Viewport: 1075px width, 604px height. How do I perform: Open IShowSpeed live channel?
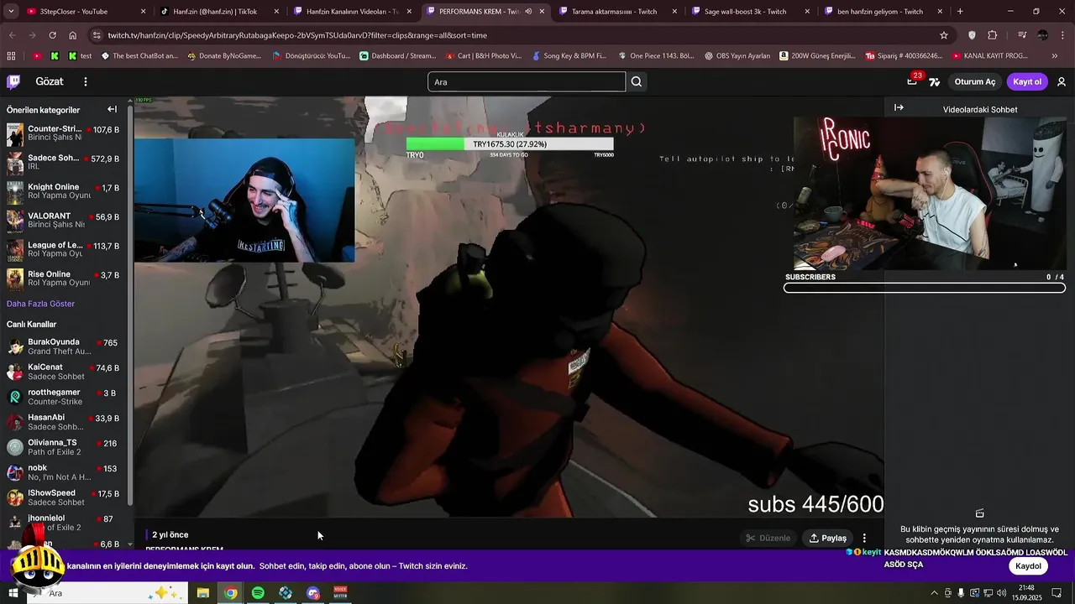tap(64, 497)
